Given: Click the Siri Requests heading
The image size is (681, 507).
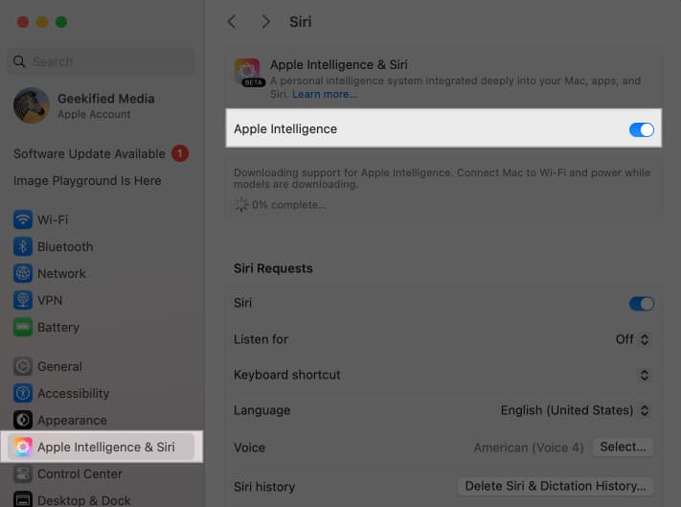Looking at the screenshot, I should (x=273, y=268).
